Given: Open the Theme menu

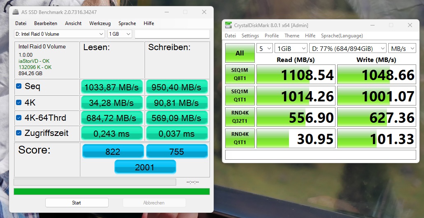Looking at the screenshot, I should tap(292, 36).
